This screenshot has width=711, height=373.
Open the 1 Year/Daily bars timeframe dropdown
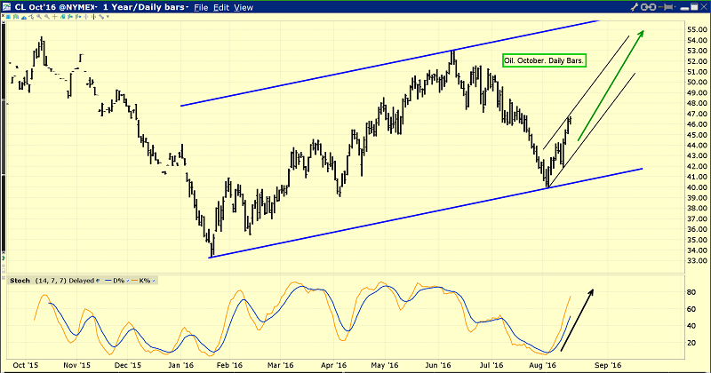[x=146, y=7]
